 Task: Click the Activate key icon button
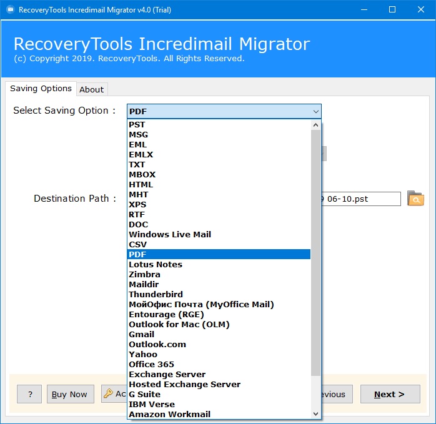point(114,393)
